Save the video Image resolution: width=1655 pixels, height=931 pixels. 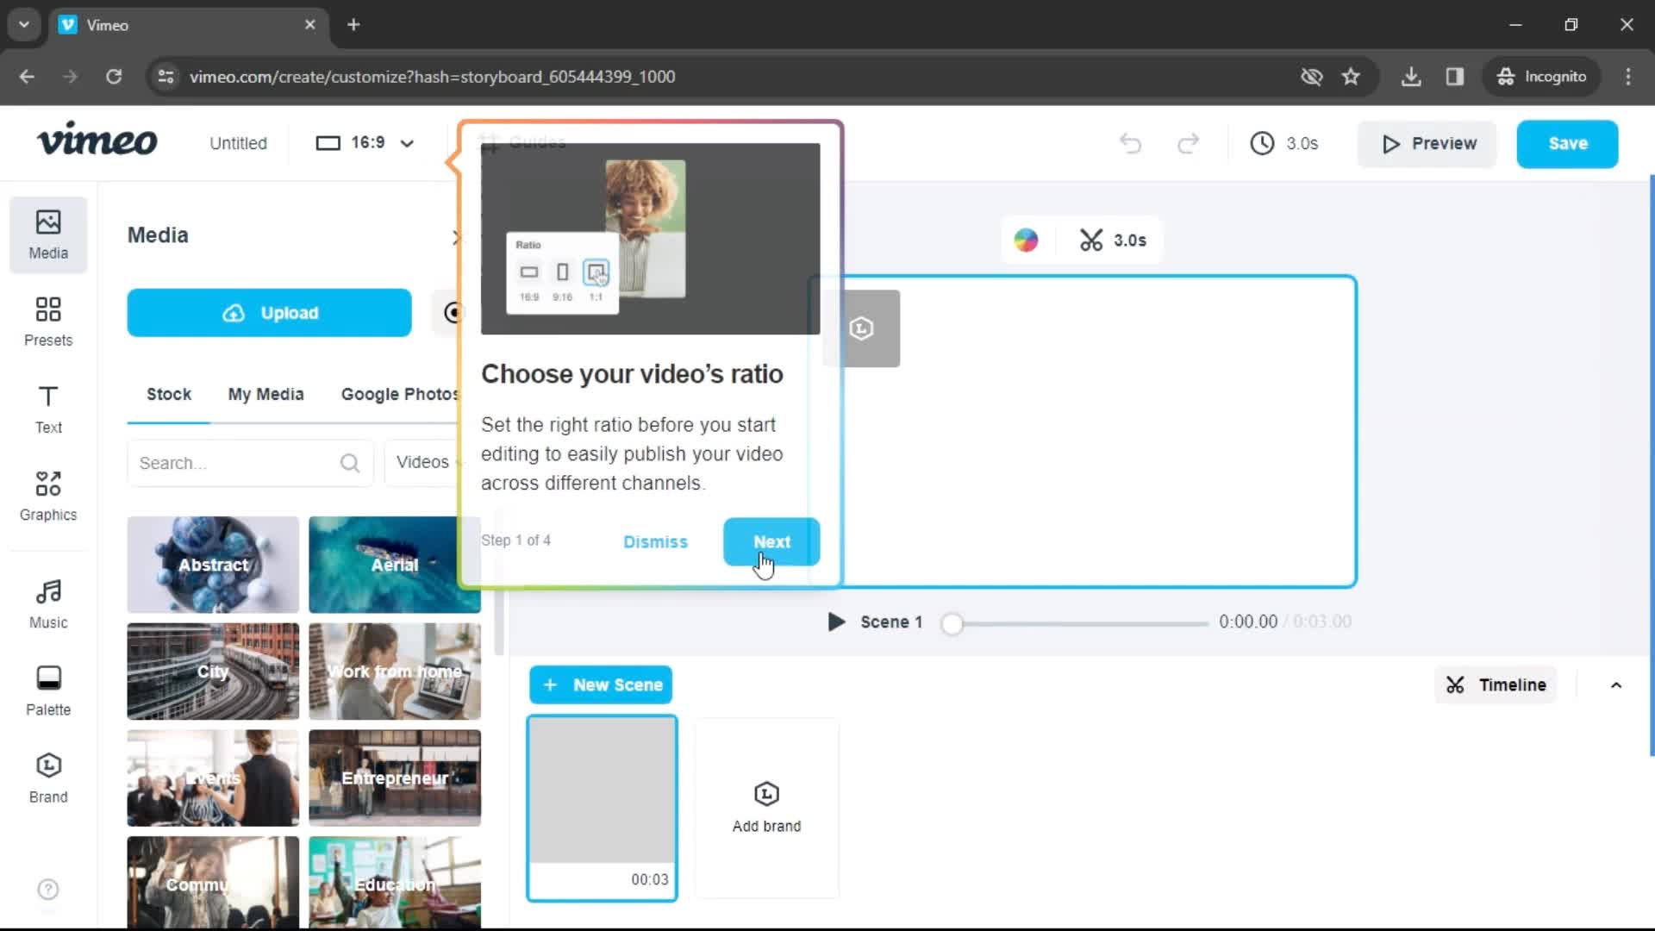1567,143
